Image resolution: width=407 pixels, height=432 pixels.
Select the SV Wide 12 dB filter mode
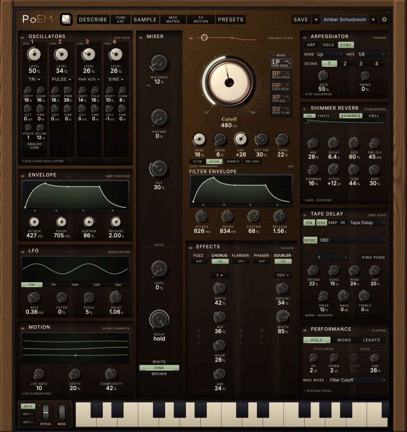coord(281,110)
